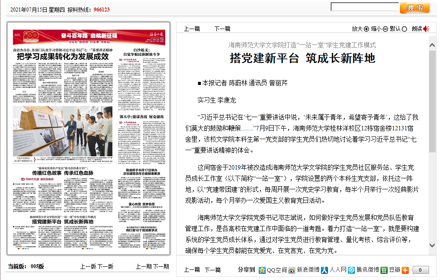Click the 放大 zoom-in magnifier icon
Viewport: 441px width, 280px height.
point(366,29)
